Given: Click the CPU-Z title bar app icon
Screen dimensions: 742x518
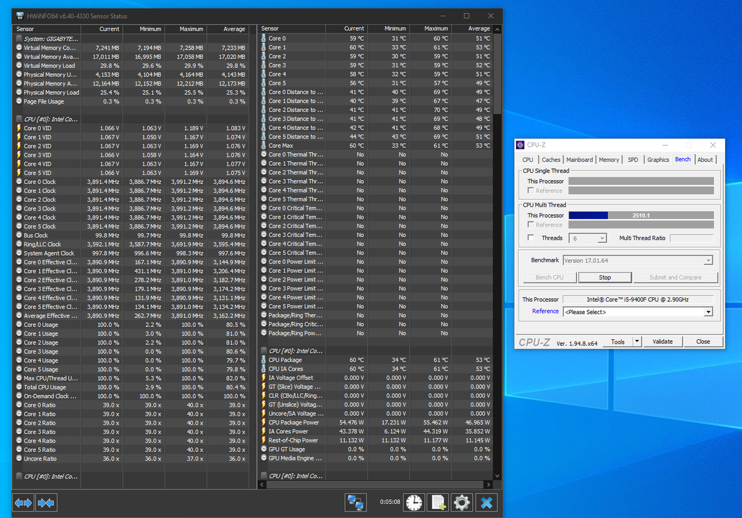Looking at the screenshot, I should 521,145.
